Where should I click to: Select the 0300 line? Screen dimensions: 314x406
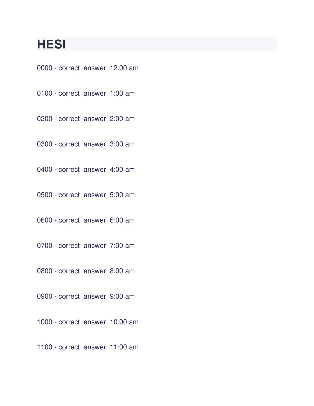click(86, 144)
